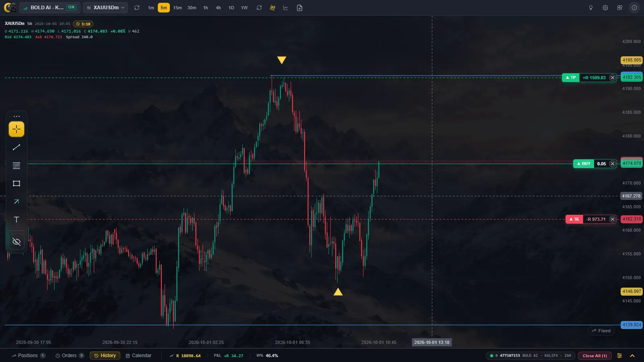
Task: Open the Calendar tab
Action: click(x=138, y=356)
